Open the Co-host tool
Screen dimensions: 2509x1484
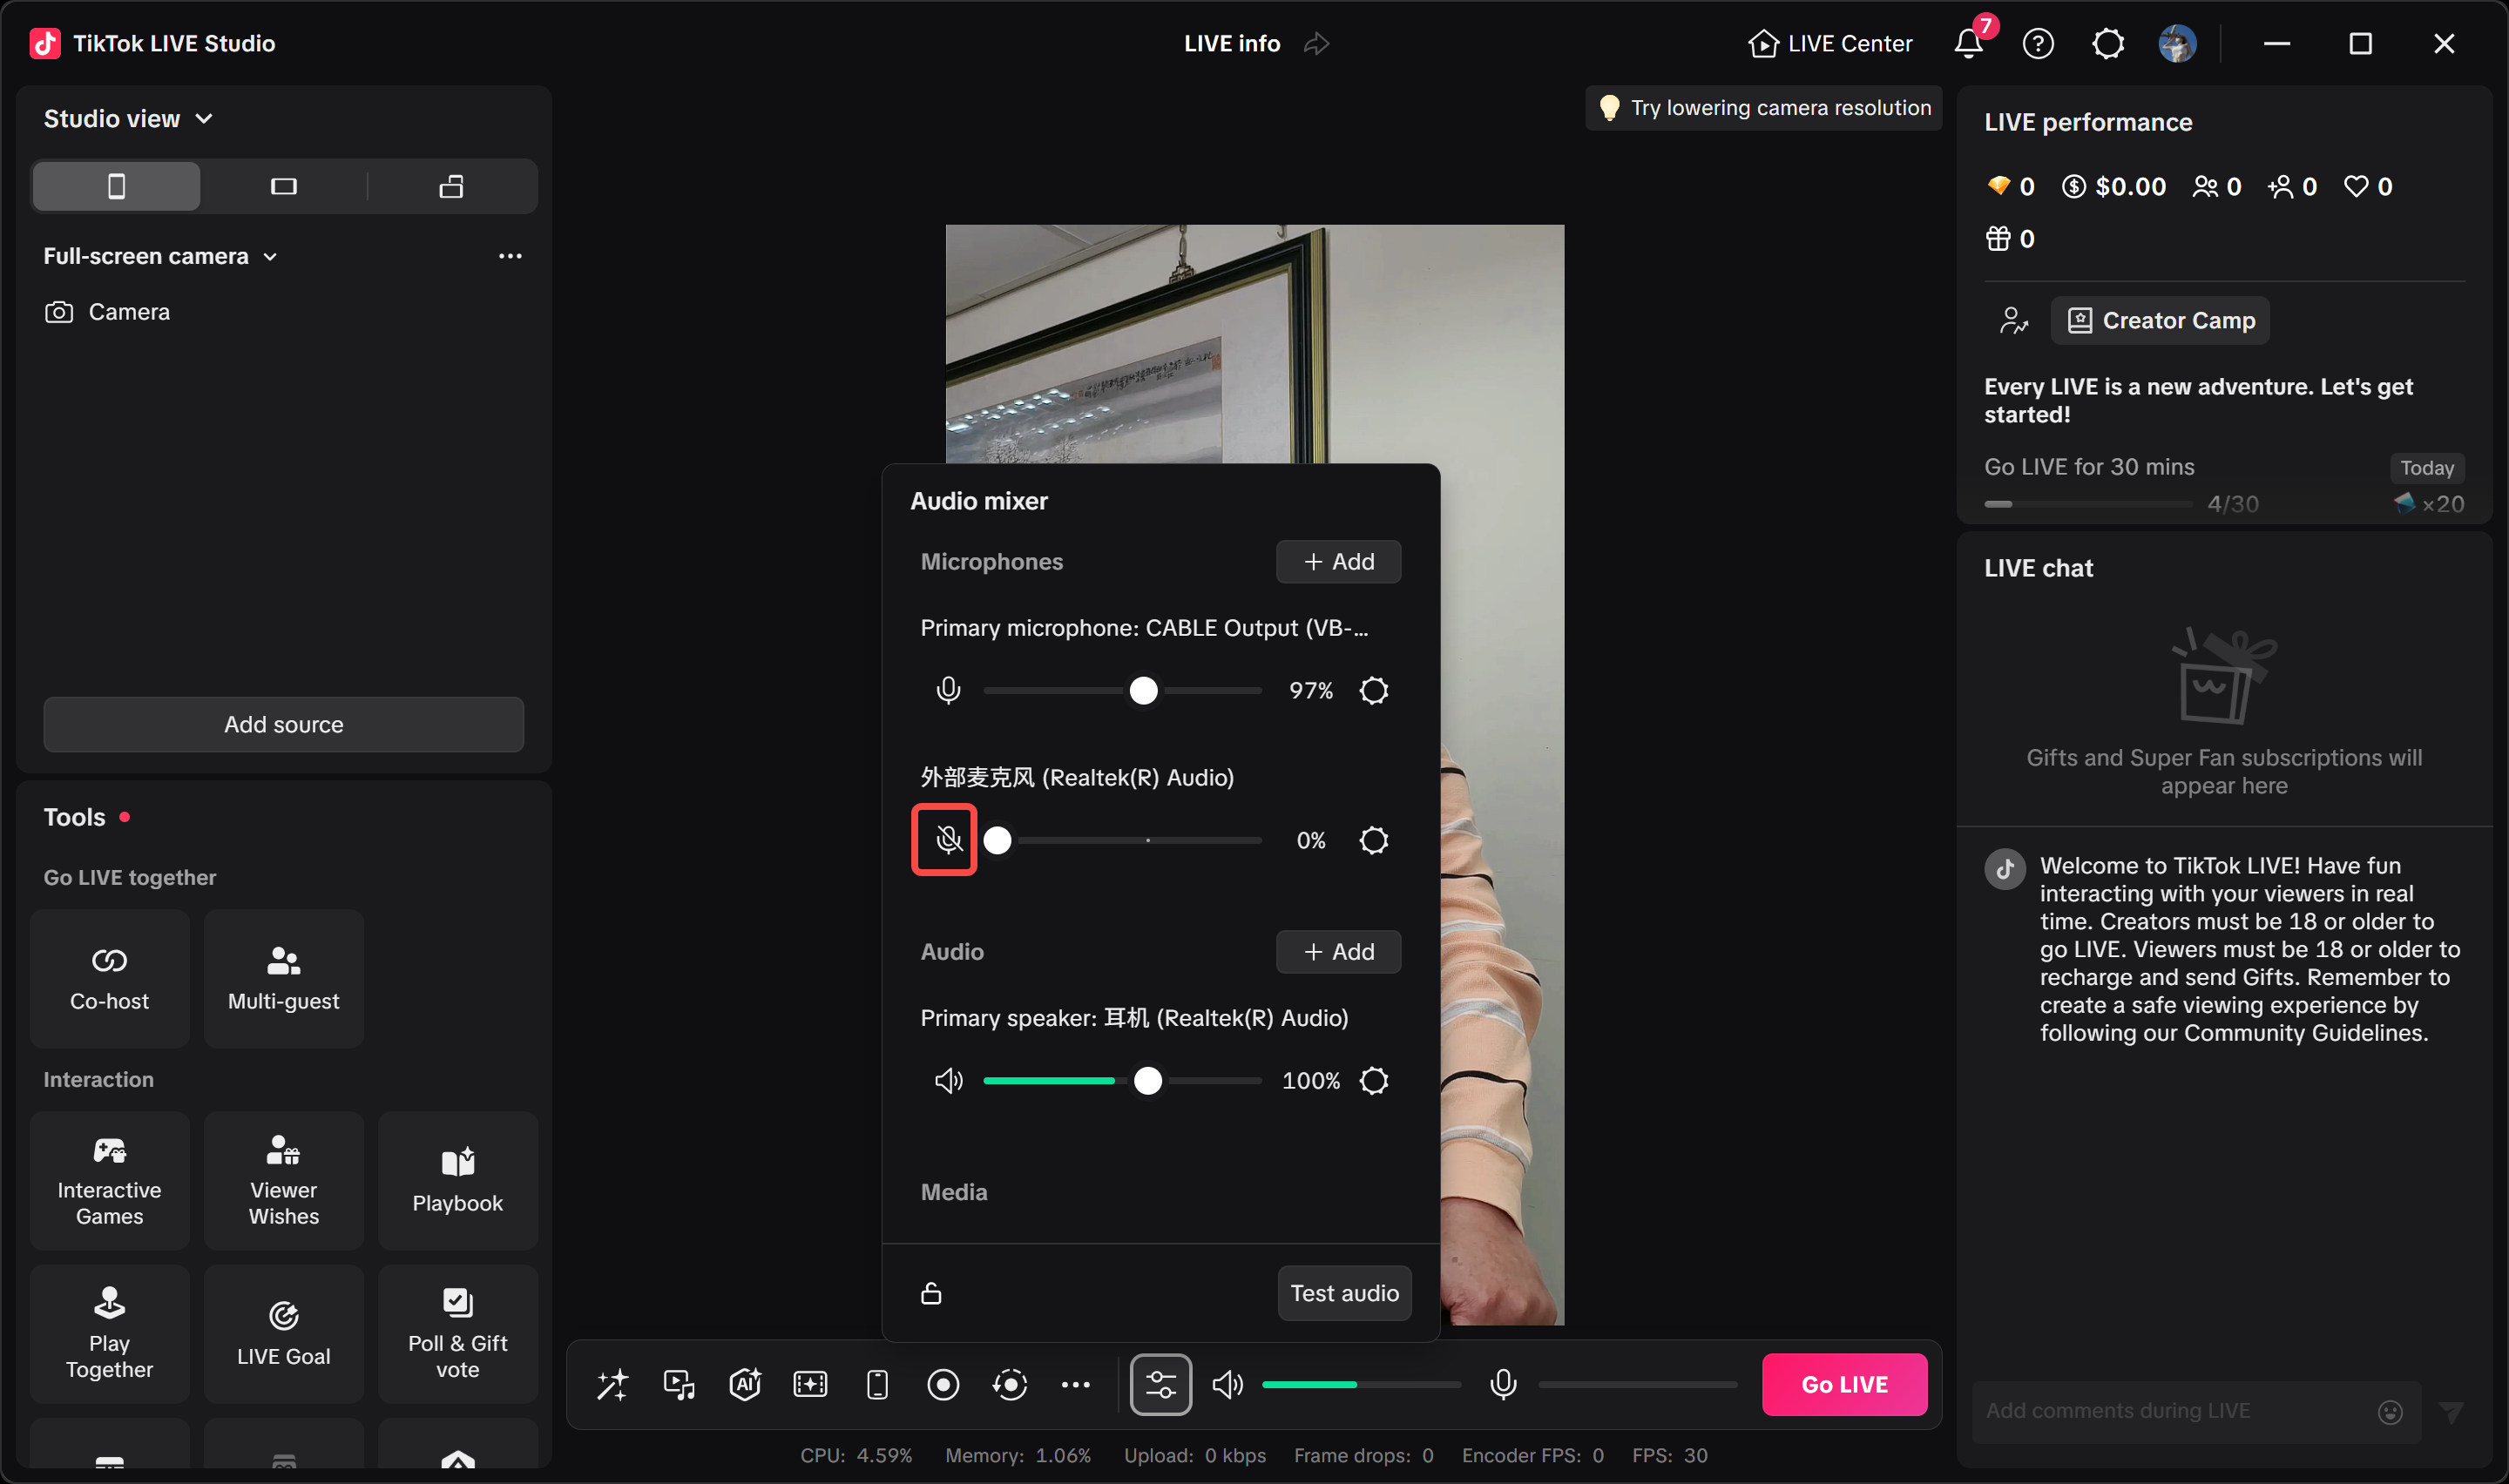[109, 978]
